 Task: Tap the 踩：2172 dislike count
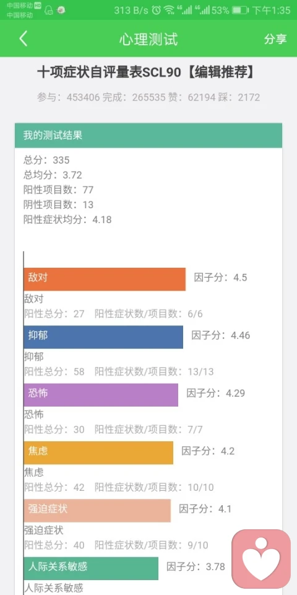pos(239,97)
